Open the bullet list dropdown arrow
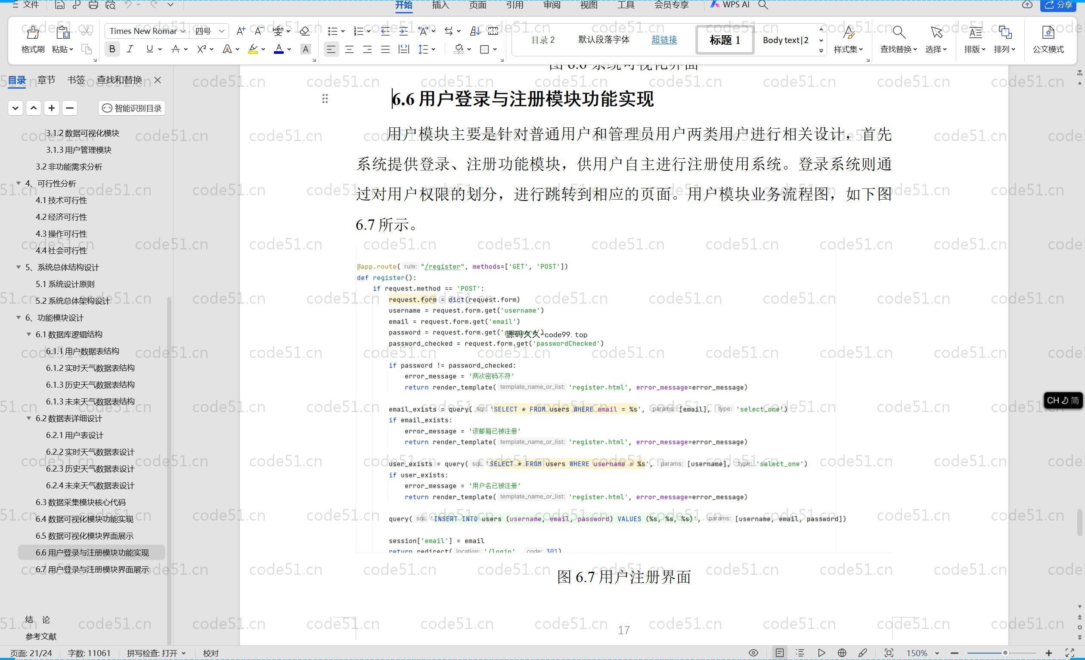 coord(343,31)
